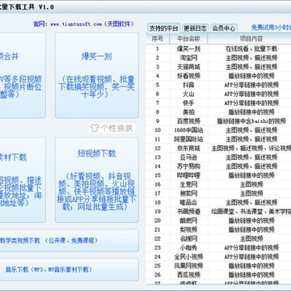
Task: Select 西瓜视频 in the platform list
Action: point(188,275)
